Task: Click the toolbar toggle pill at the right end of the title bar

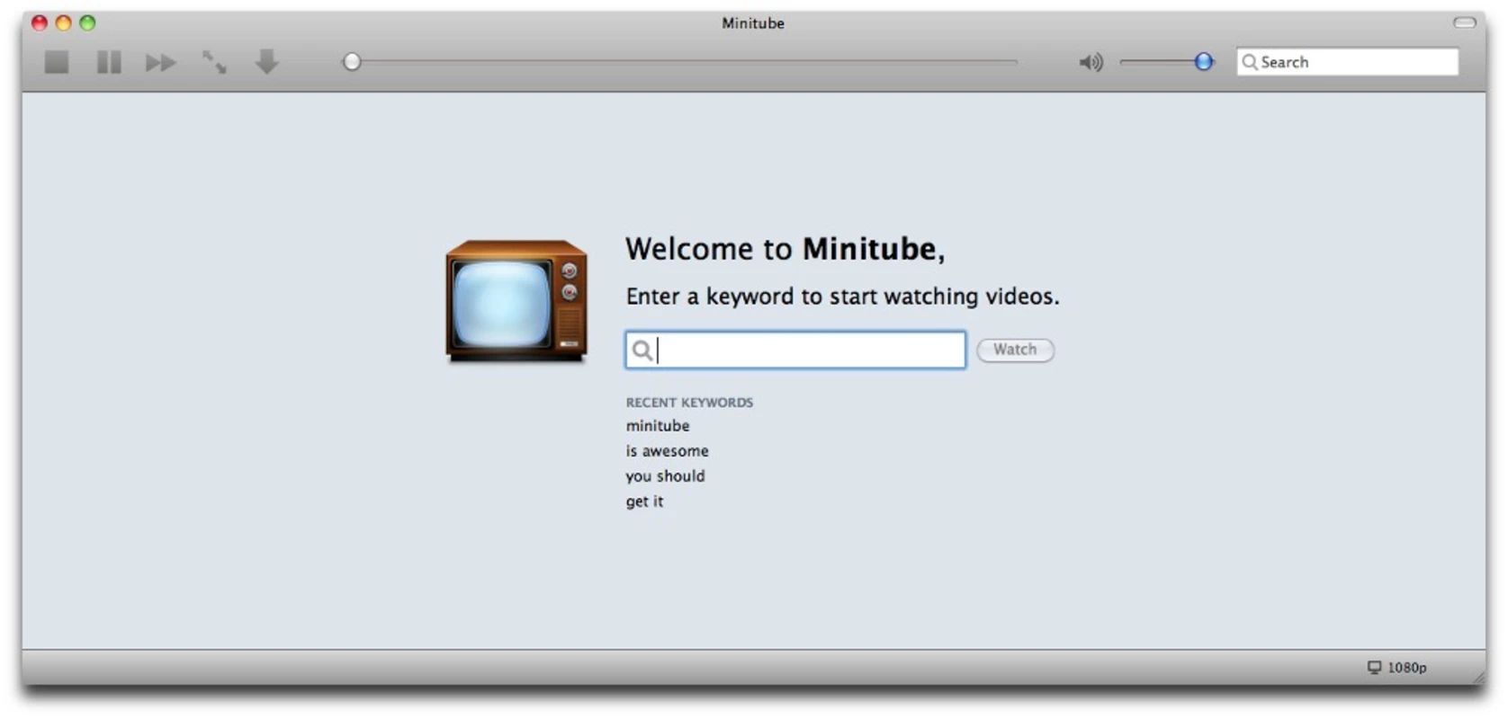Action: point(1465,22)
